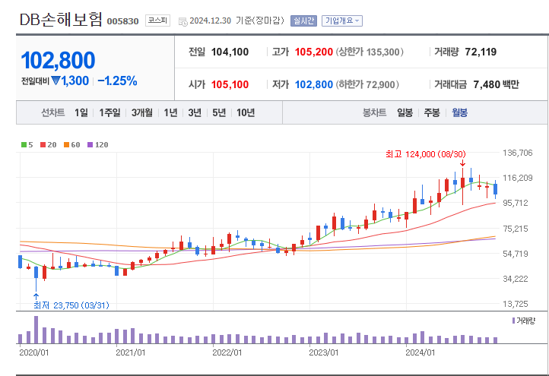Click the 고가 value 105,200
The width and height of the screenshot is (549, 376).
pos(314,52)
